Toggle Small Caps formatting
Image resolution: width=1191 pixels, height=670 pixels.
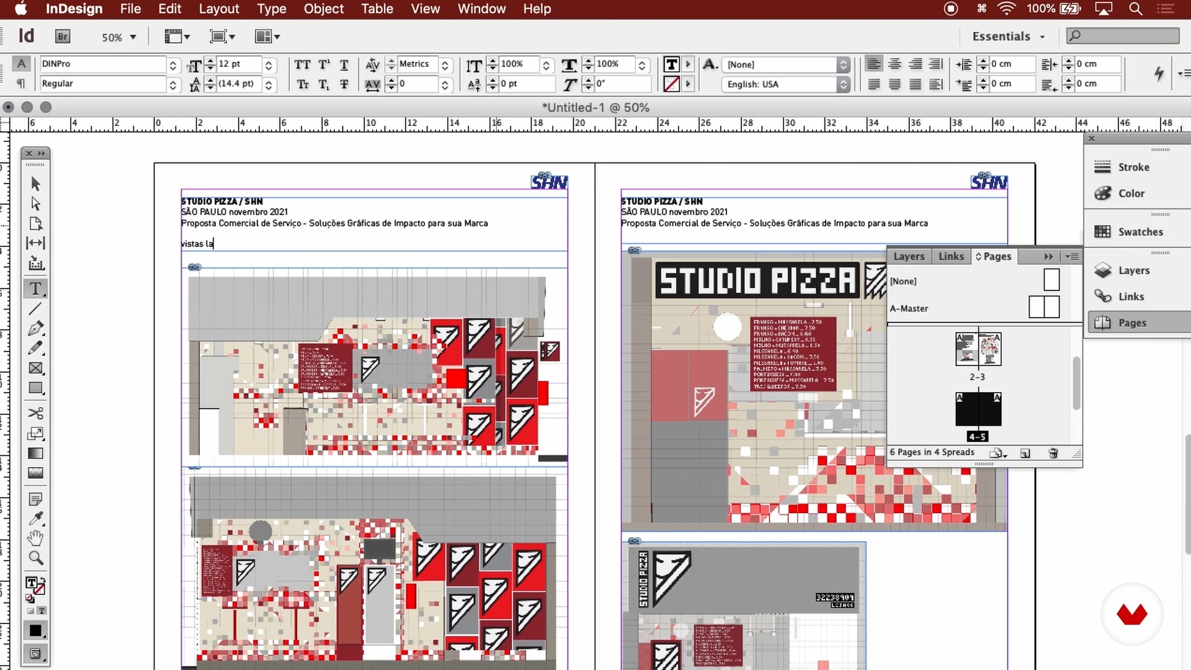(x=303, y=84)
